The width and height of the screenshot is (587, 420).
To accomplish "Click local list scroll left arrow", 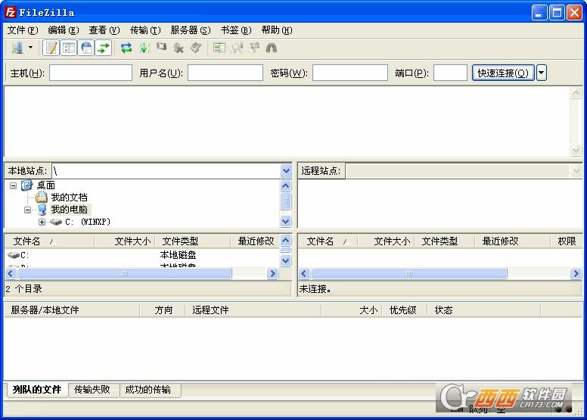I will (11, 274).
